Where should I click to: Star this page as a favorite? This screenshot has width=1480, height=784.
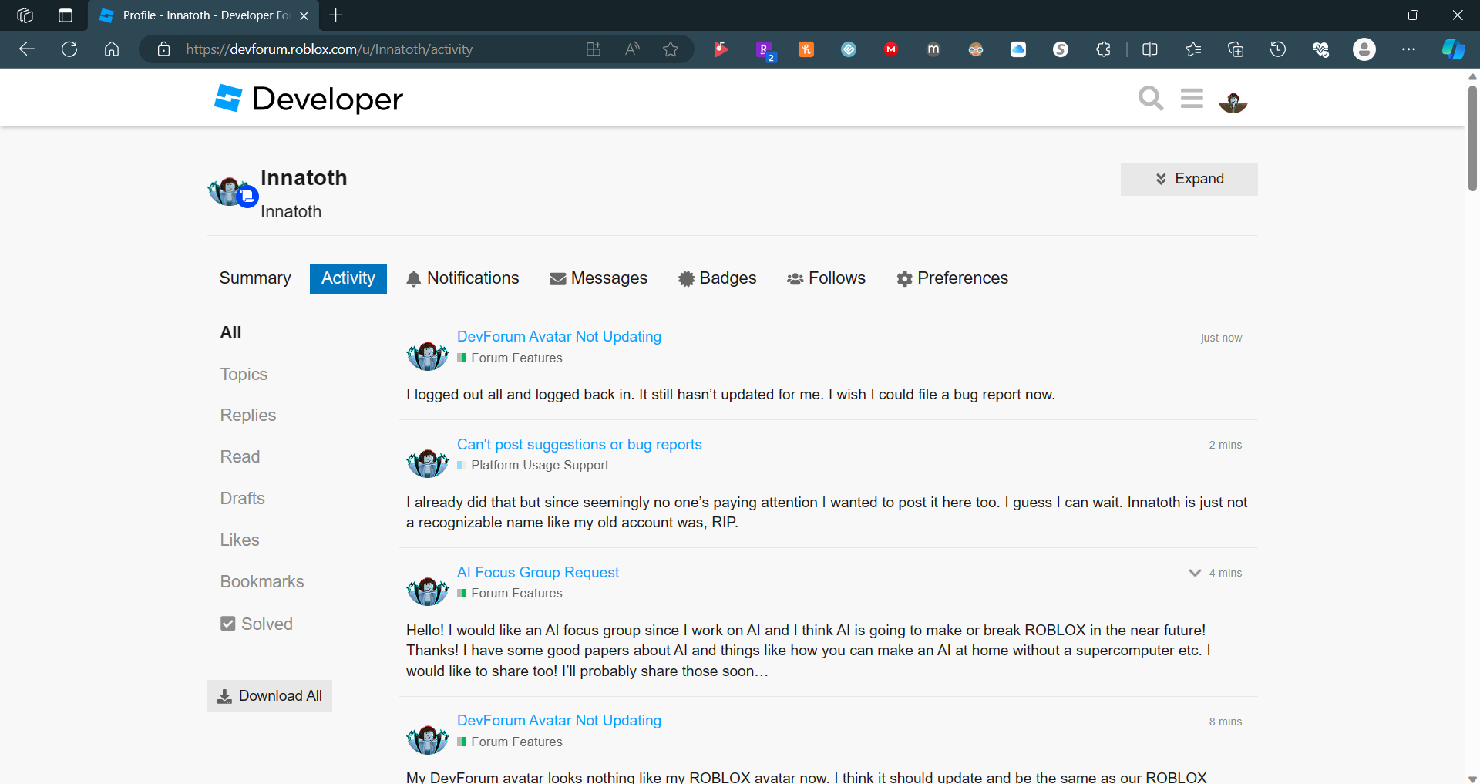tap(670, 49)
